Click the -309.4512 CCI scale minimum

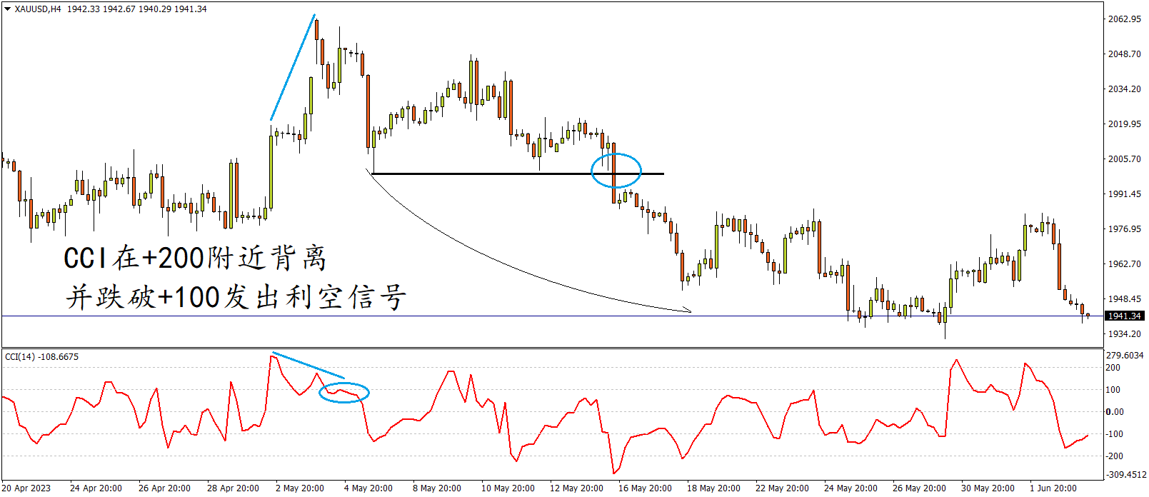pos(1126,474)
